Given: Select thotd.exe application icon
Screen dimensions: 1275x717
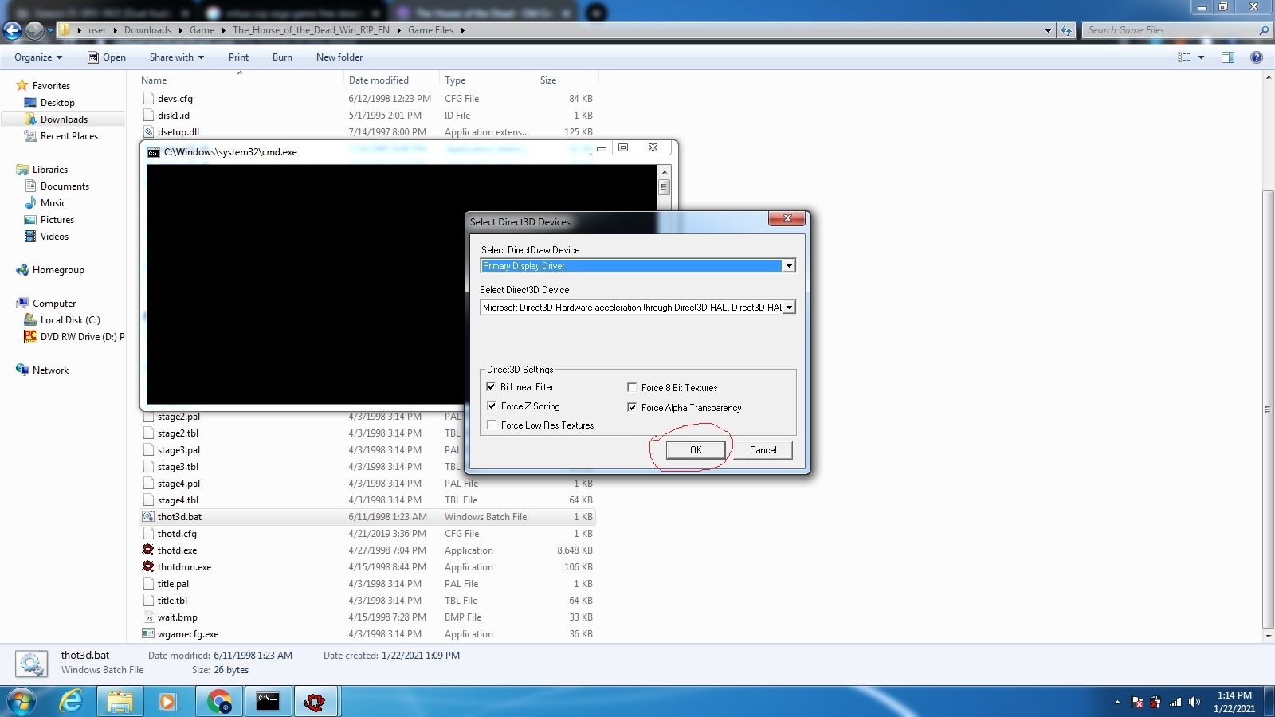Looking at the screenshot, I should click(x=148, y=550).
